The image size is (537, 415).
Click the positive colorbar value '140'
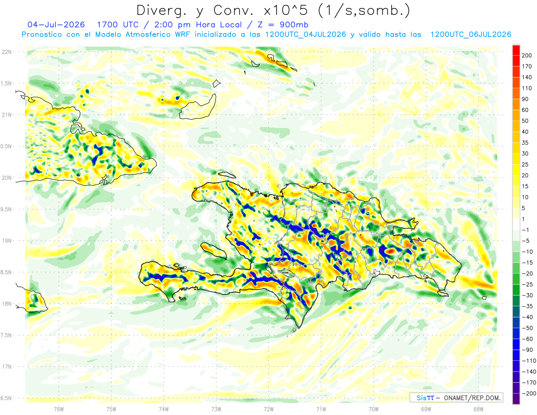click(527, 77)
